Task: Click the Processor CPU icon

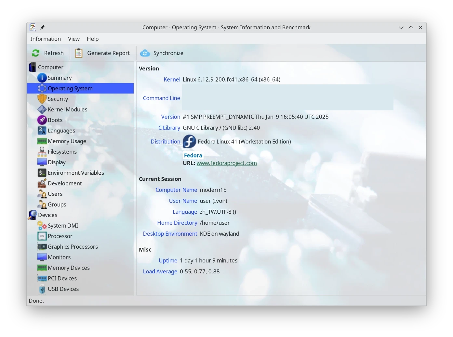Action: pyautogui.click(x=42, y=236)
